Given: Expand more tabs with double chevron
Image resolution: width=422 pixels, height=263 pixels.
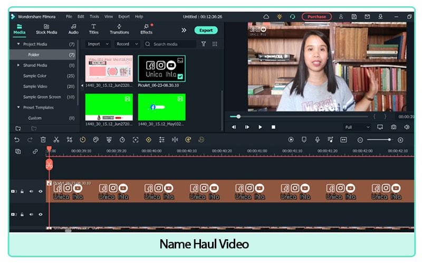Looking at the screenshot, I should 184,30.
